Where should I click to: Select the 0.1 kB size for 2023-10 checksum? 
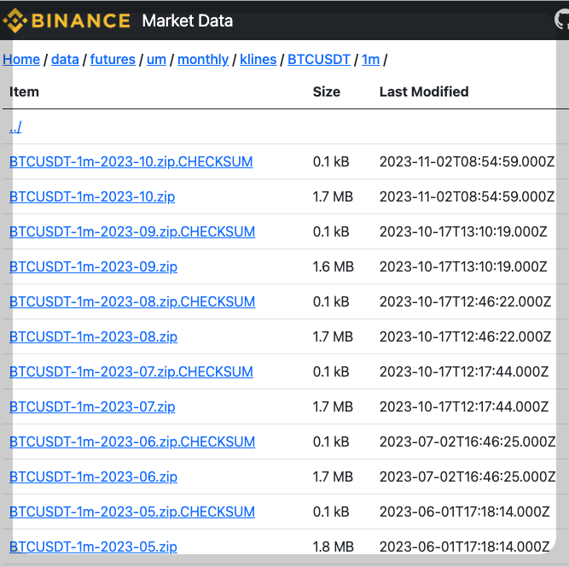pyautogui.click(x=331, y=161)
